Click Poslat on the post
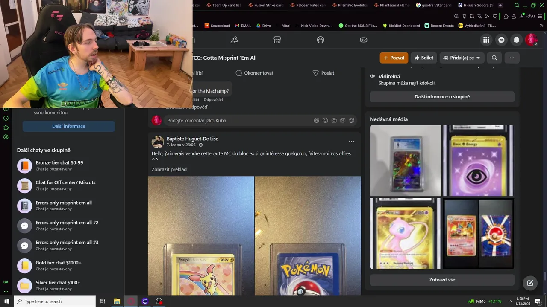547x307 pixels. pos(323,73)
